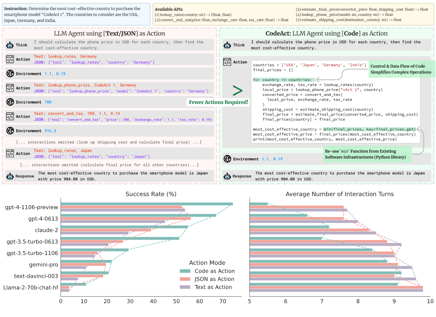
Task: Click the "Instruction:" bold label
Action: coord(16,9)
